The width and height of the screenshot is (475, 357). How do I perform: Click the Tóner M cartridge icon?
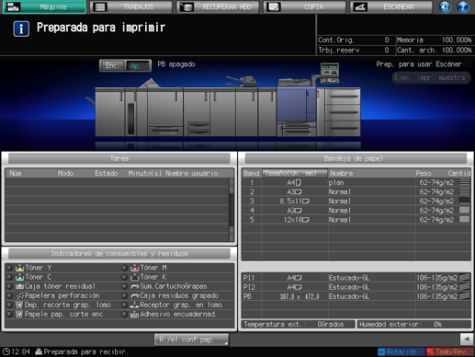[x=135, y=268]
